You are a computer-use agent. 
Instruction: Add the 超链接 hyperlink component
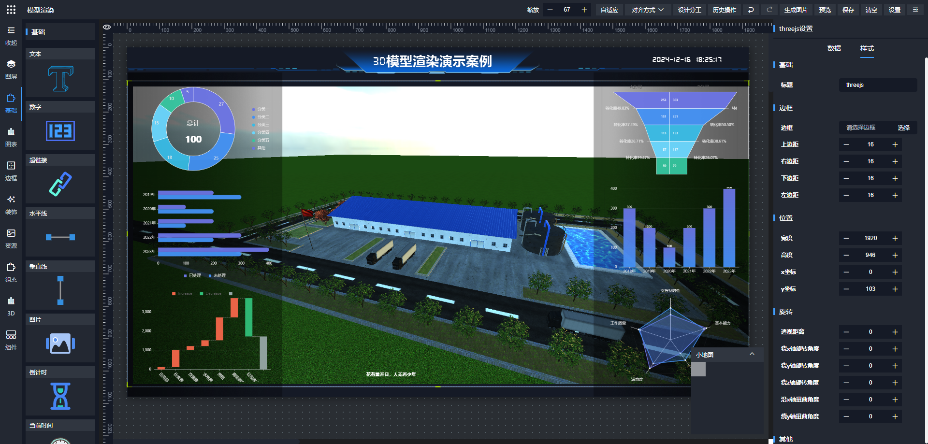point(60,184)
